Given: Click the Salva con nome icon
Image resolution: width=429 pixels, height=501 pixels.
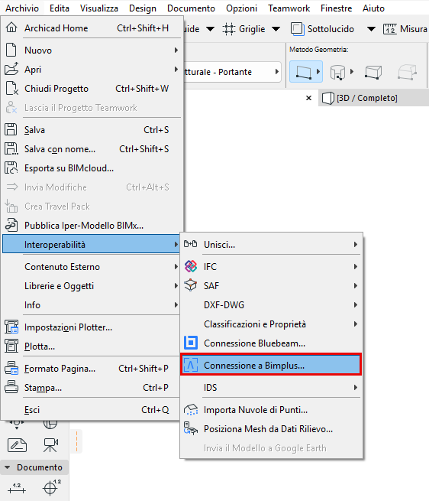Looking at the screenshot, I should point(11,149).
